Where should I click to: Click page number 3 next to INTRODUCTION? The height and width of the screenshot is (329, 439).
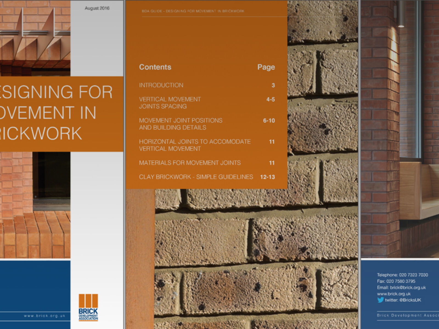[x=272, y=85]
